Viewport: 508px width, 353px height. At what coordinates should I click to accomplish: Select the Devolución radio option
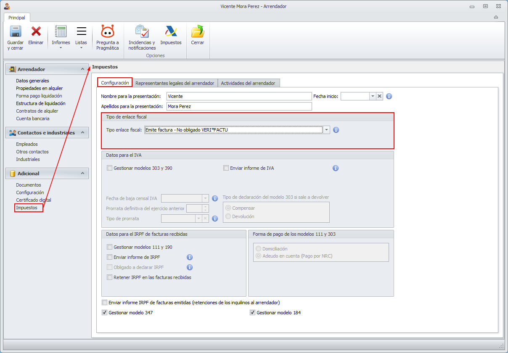click(x=228, y=216)
